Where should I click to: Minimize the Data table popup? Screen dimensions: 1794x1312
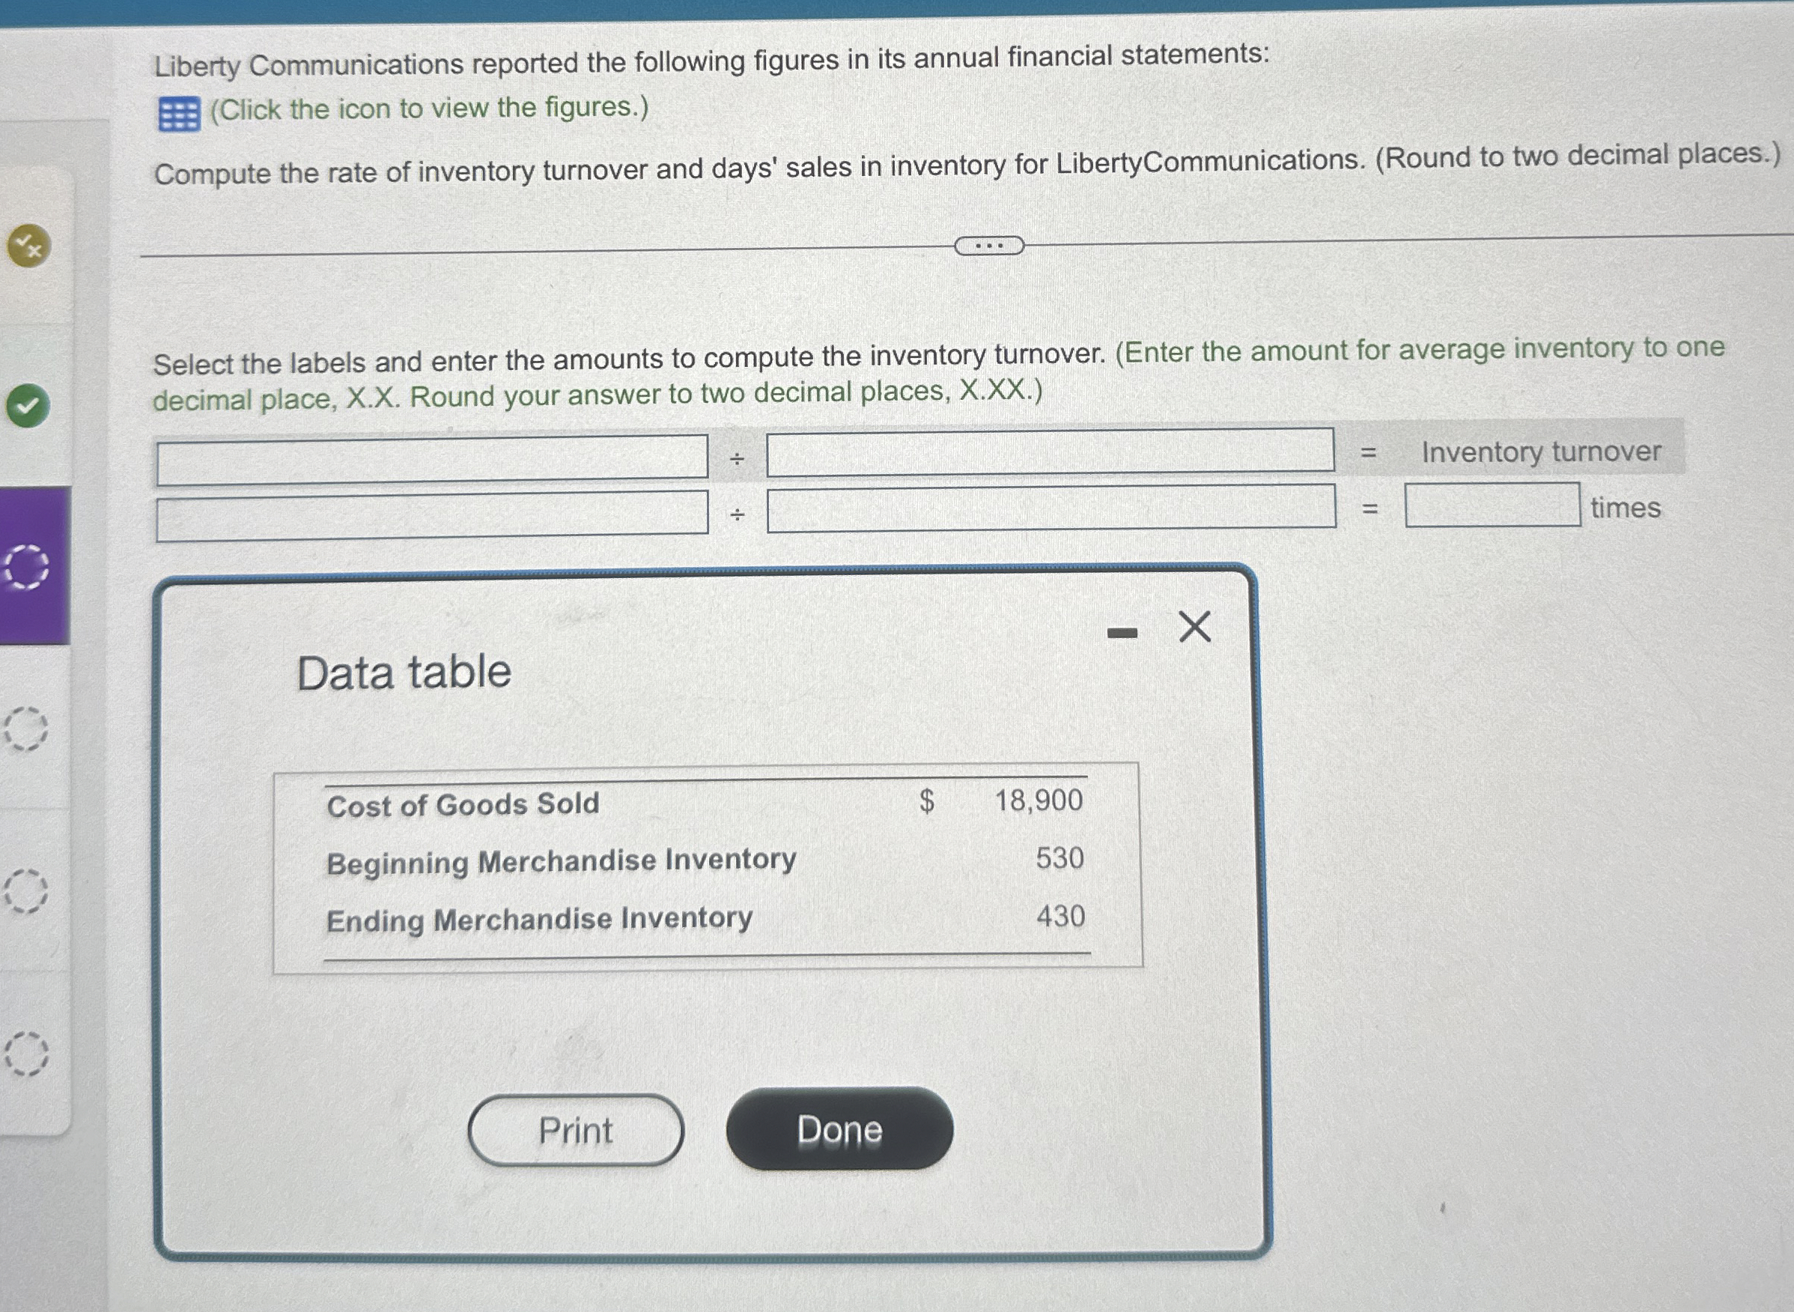1122,633
